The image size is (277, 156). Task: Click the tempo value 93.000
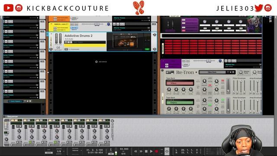click(x=124, y=149)
